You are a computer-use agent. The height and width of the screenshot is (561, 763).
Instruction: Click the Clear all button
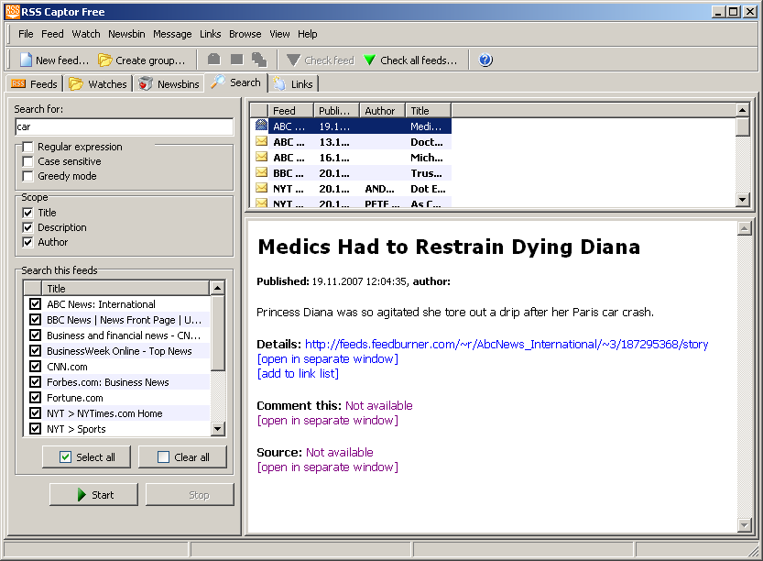click(182, 457)
